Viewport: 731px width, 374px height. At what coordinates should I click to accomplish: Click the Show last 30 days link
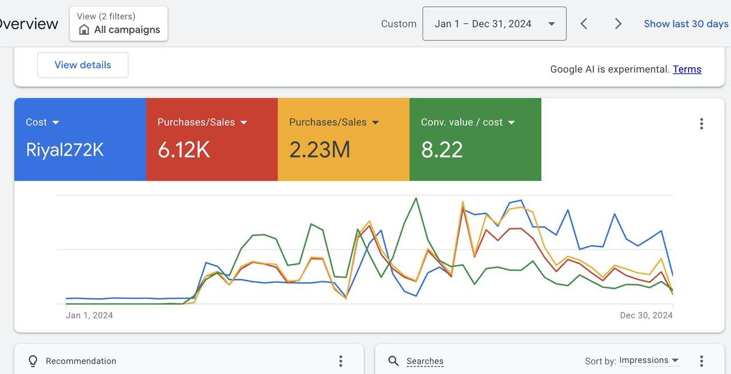click(x=686, y=23)
